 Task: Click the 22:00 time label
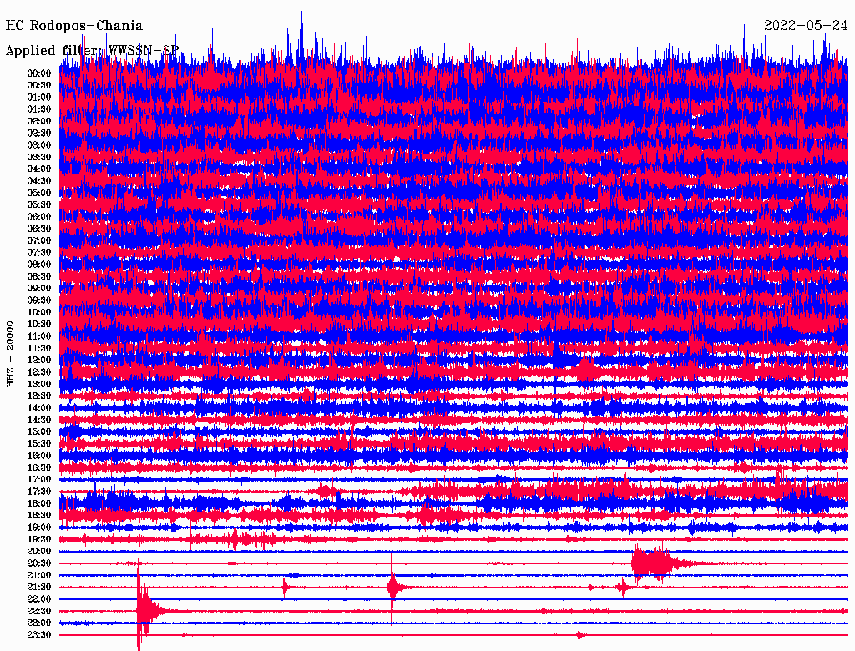pyautogui.click(x=39, y=598)
